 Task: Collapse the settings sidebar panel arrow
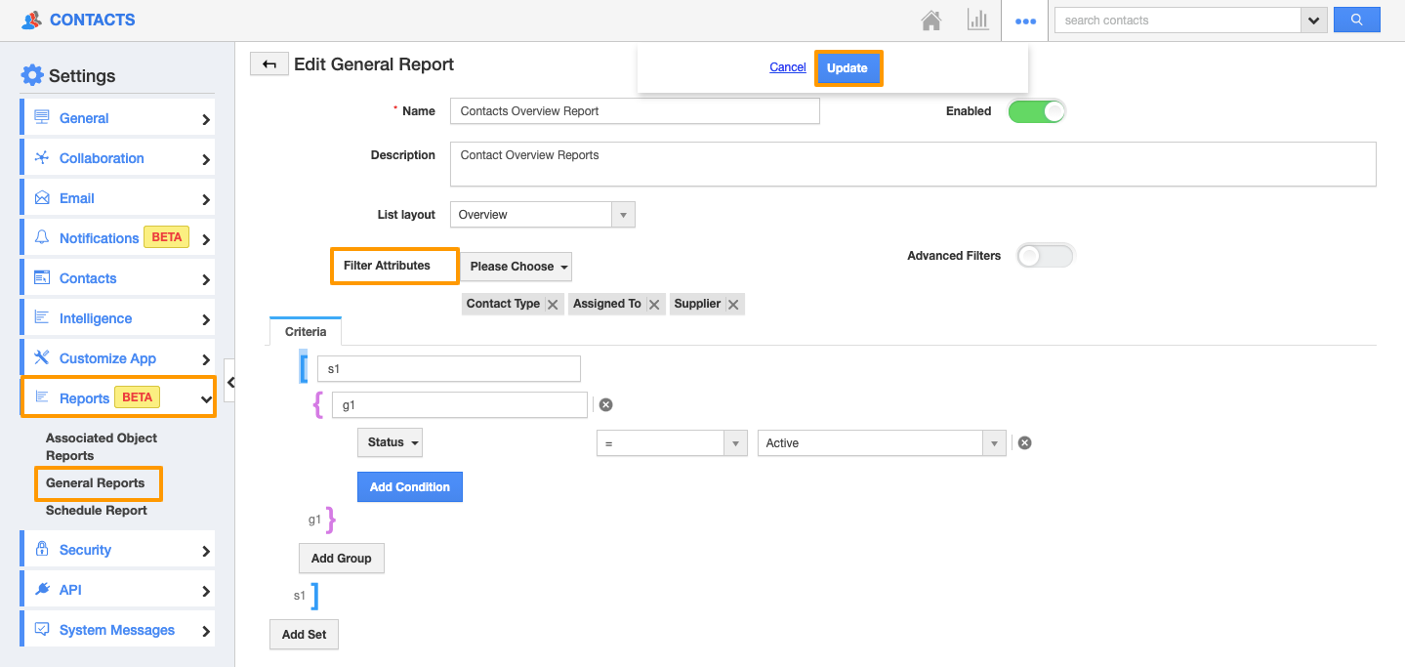click(x=230, y=382)
